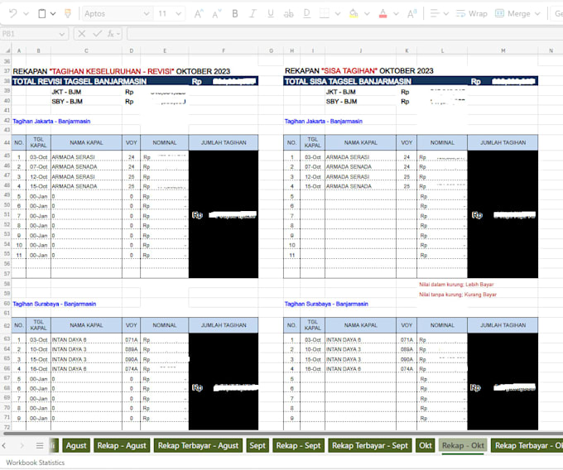Increase font size with larger A
This screenshot has width=563, height=470.
pos(199,13)
